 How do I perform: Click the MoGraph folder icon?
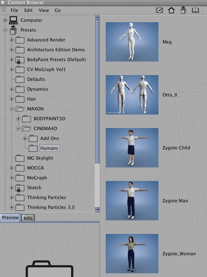coord(20,178)
